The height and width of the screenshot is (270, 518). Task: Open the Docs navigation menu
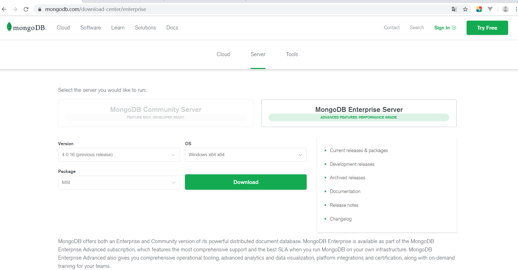[172, 28]
